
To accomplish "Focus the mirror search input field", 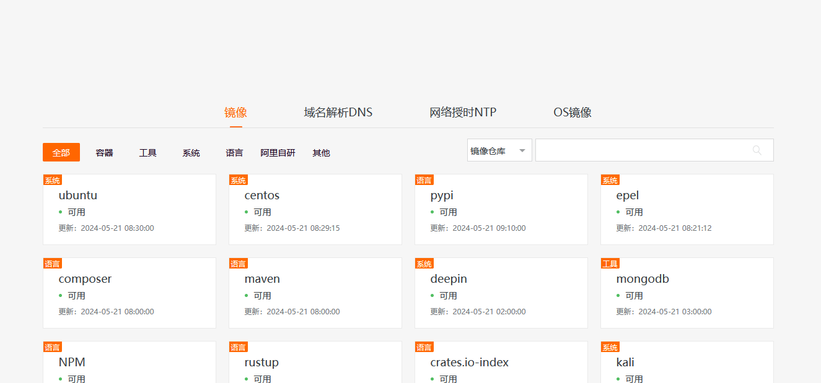I will point(654,150).
